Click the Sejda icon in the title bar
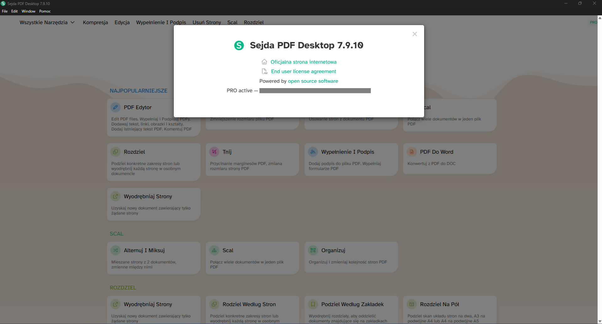Viewport: 602px width, 324px height. tap(3, 3)
